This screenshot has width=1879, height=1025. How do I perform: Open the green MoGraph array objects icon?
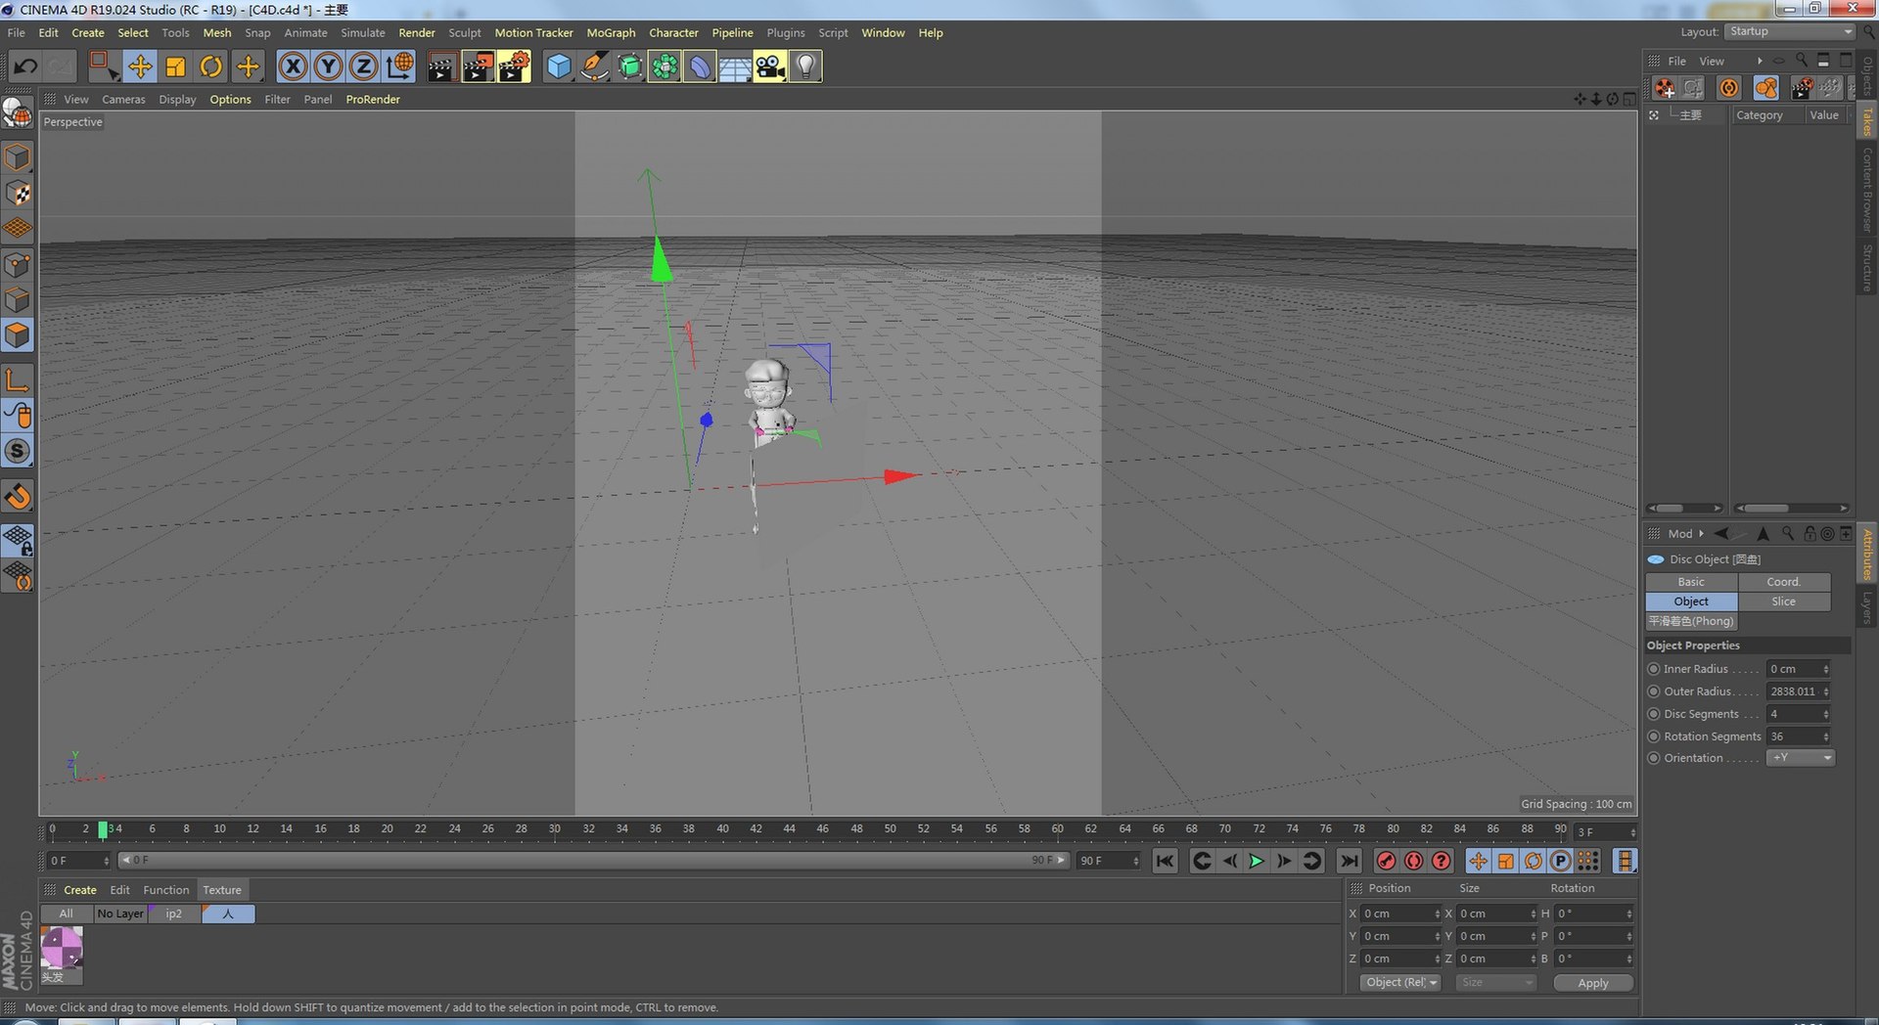pos(665,67)
